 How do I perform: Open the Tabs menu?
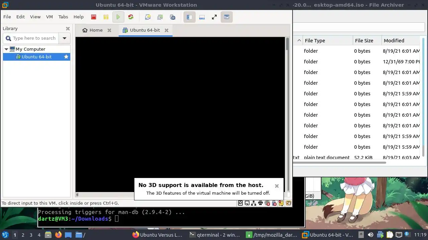(x=63, y=17)
